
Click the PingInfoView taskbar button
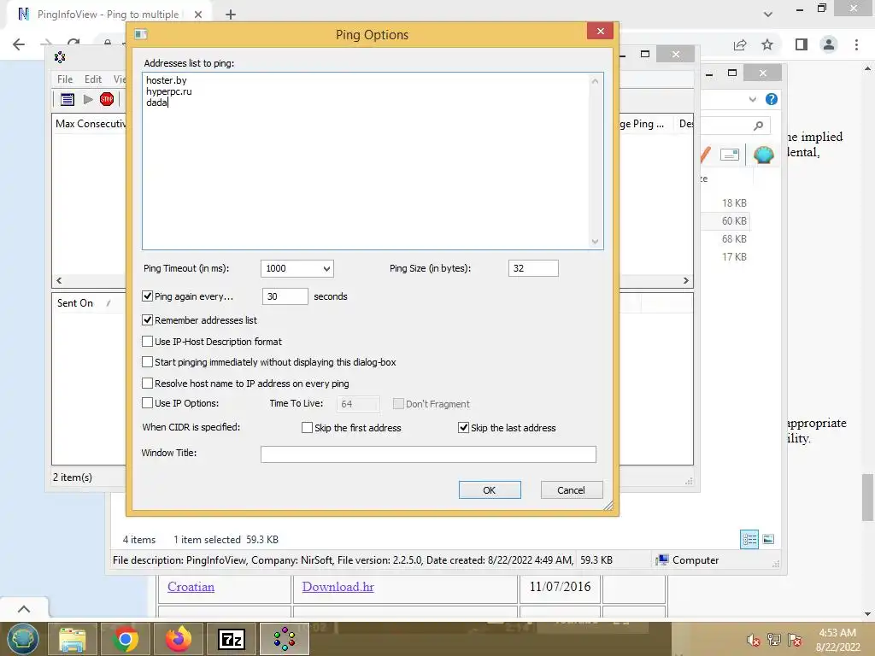pyautogui.click(x=285, y=639)
